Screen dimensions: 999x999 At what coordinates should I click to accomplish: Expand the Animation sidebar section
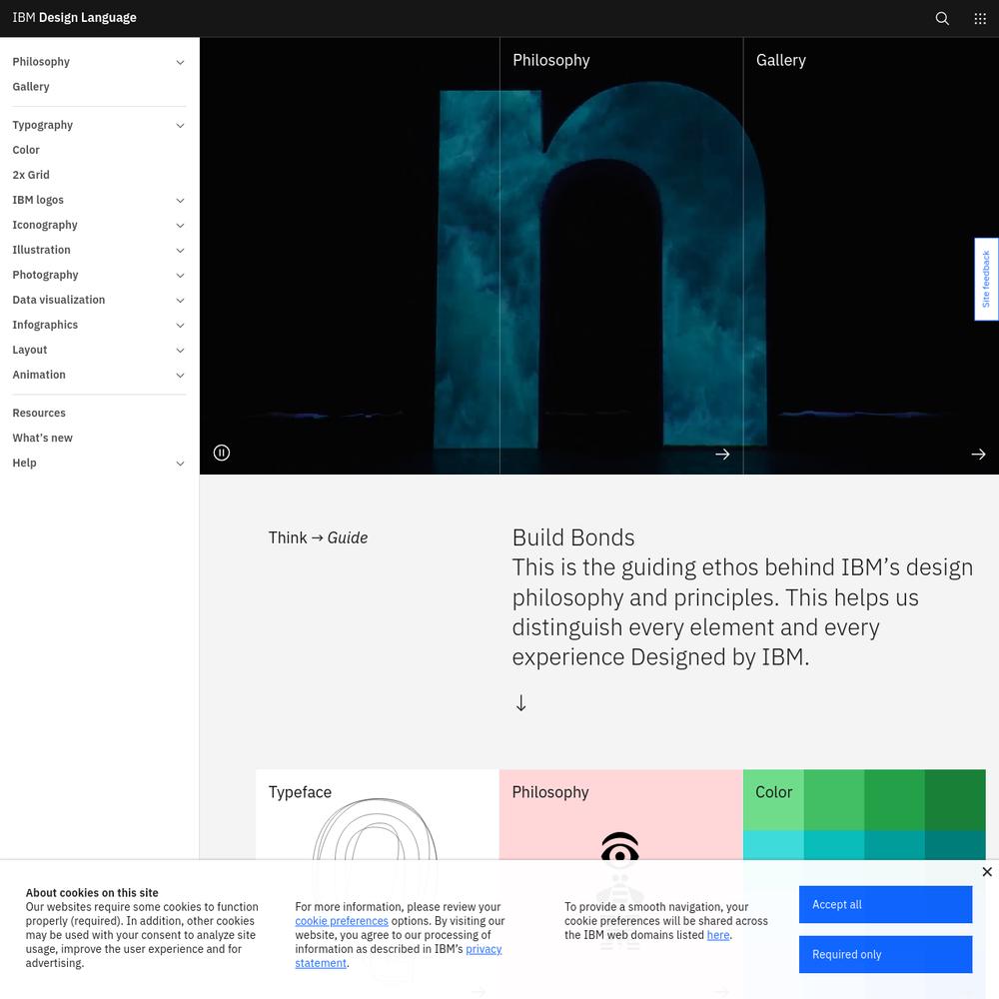click(180, 376)
